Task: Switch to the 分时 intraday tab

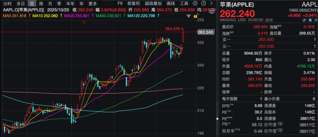Action: tap(7, 4)
